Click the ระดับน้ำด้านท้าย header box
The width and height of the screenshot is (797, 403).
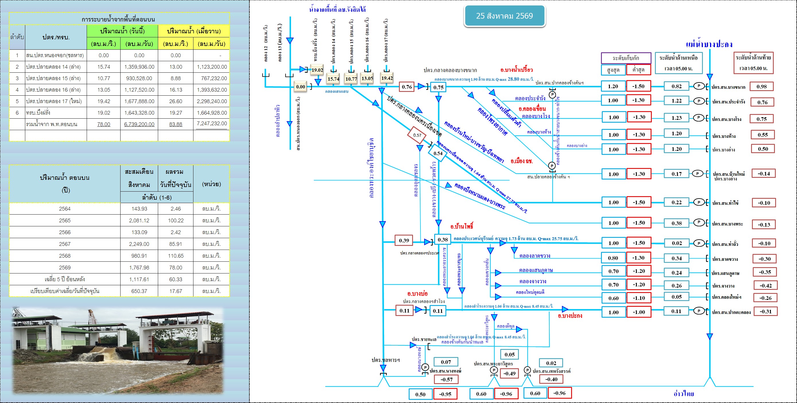point(753,63)
